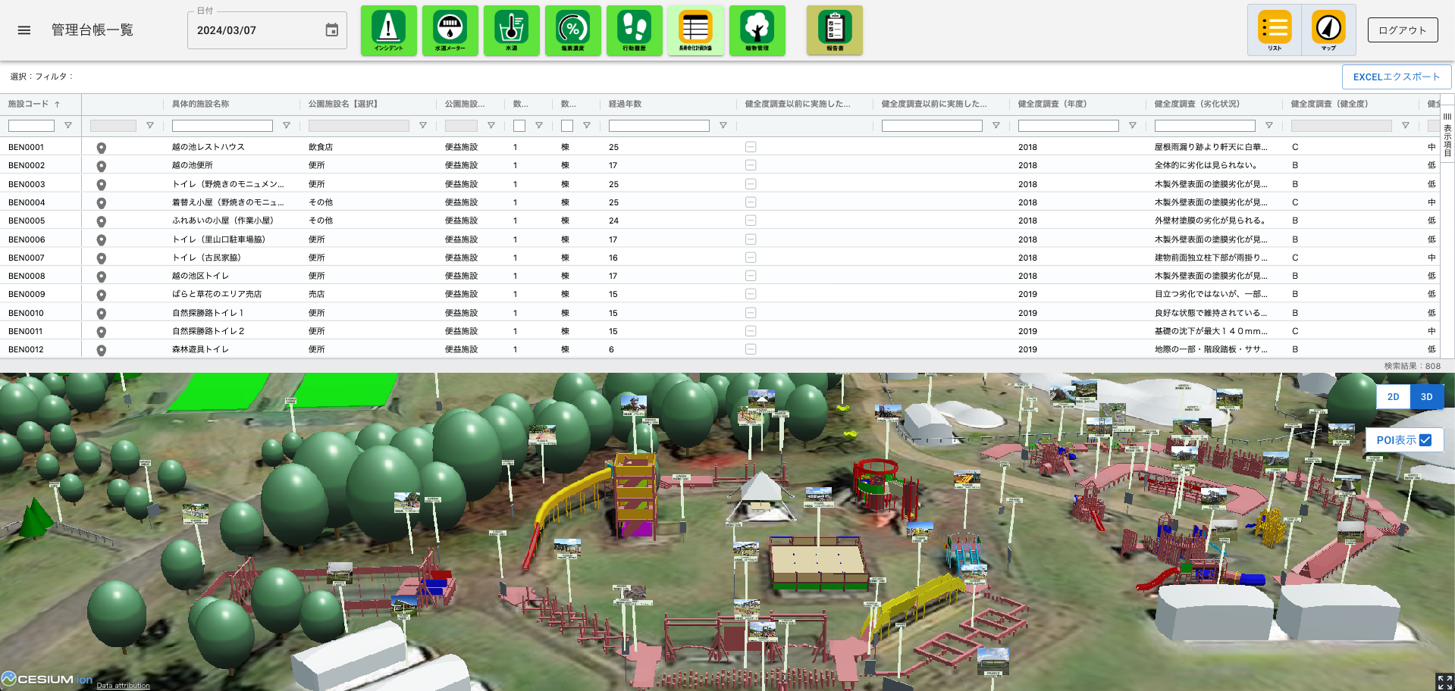Open the 水温 water temperature module
1455x691 pixels.
click(511, 30)
